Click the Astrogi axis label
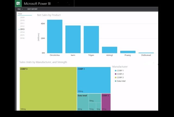 [x=110, y=55]
